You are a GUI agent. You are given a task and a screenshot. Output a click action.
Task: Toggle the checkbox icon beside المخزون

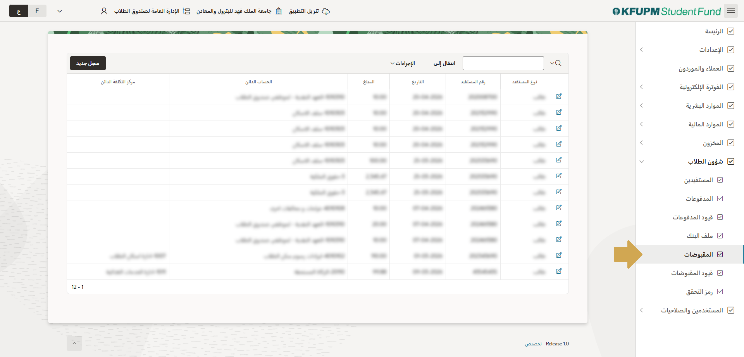click(731, 143)
